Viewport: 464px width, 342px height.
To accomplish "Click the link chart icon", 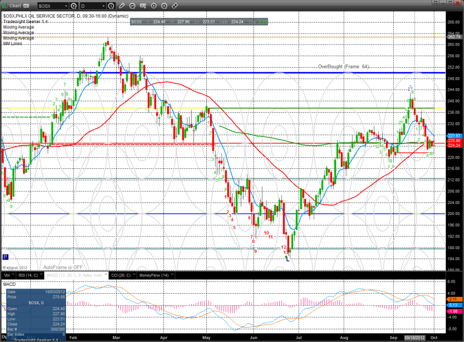I will pyautogui.click(x=175, y=6).
